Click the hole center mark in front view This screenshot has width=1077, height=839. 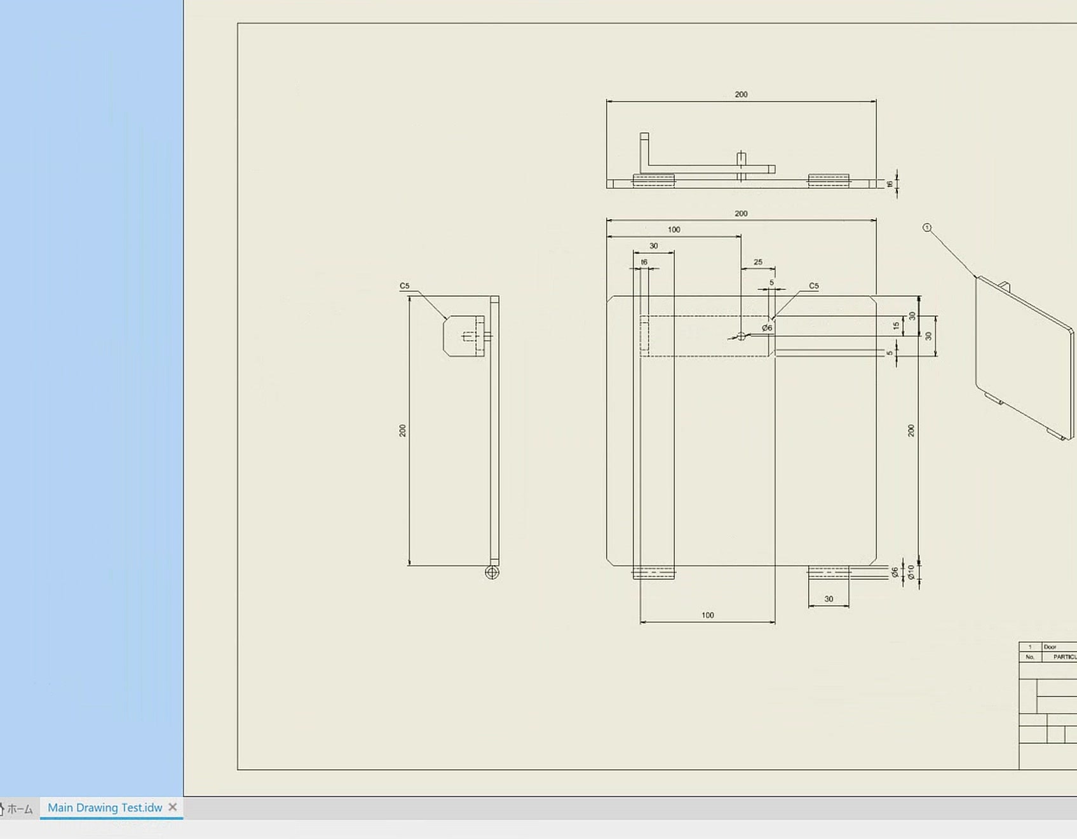[741, 336]
